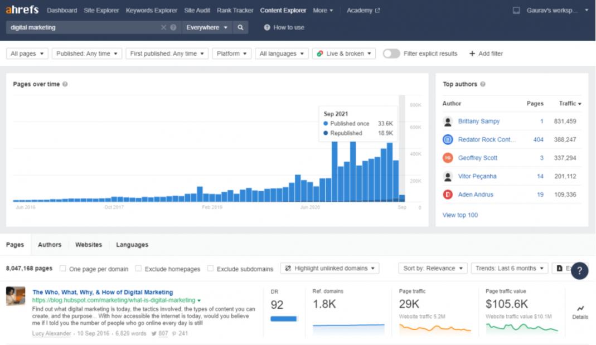This screenshot has width=596, height=345.
Task: Click the View top 100 link
Action: point(460,215)
